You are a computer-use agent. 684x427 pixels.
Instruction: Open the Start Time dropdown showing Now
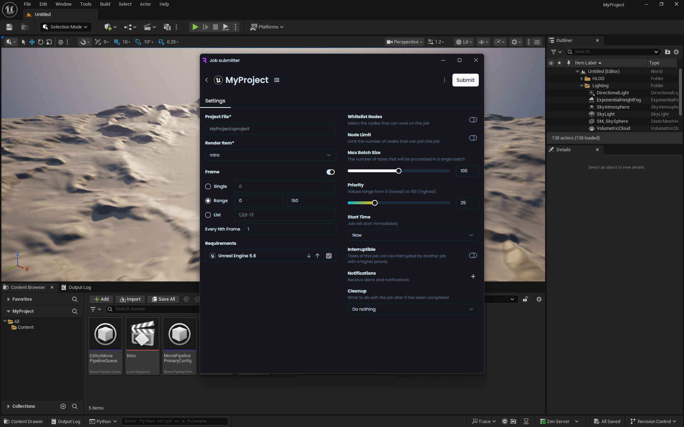(413, 235)
